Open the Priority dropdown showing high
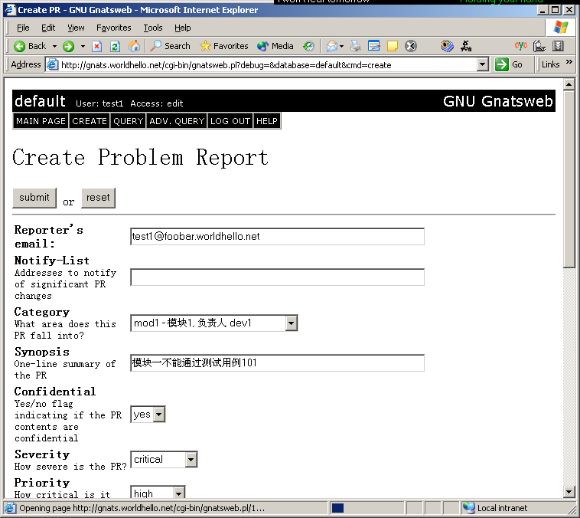The image size is (580, 518). click(158, 493)
